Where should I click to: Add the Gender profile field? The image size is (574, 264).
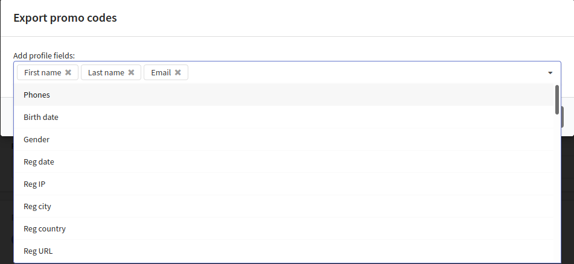(36, 139)
